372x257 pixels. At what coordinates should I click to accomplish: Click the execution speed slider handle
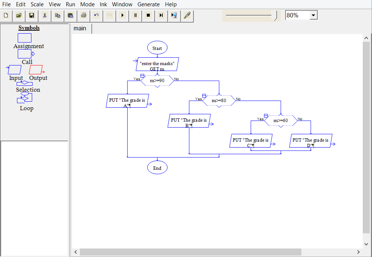pos(275,16)
